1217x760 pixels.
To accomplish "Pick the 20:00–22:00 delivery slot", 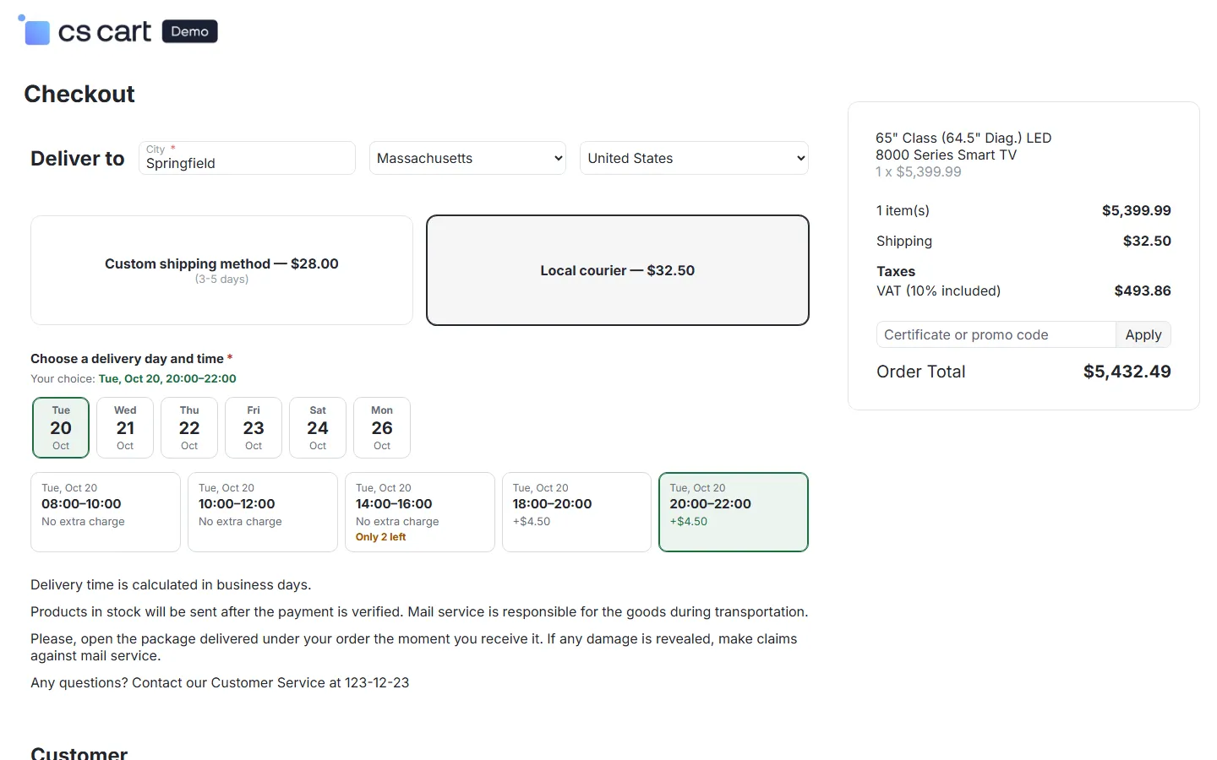I will tap(734, 512).
